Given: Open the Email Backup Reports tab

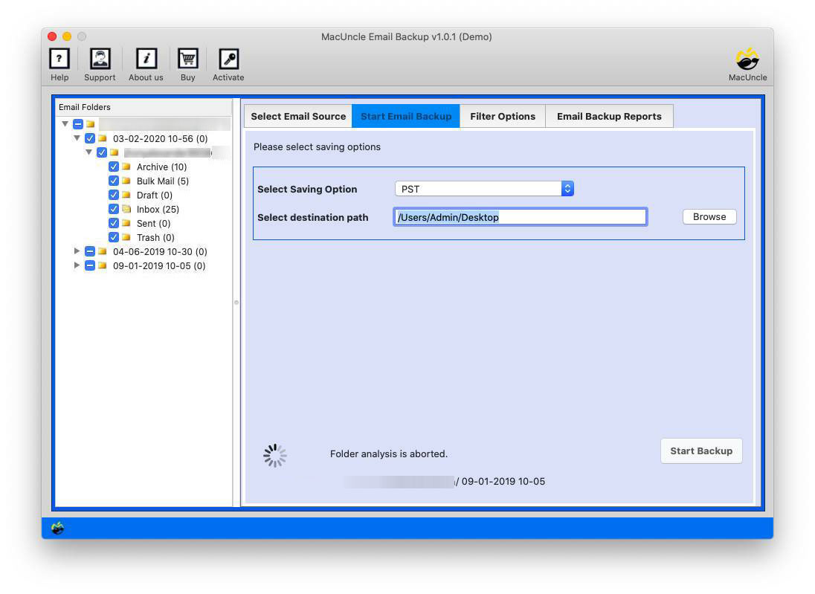Looking at the screenshot, I should (x=609, y=116).
